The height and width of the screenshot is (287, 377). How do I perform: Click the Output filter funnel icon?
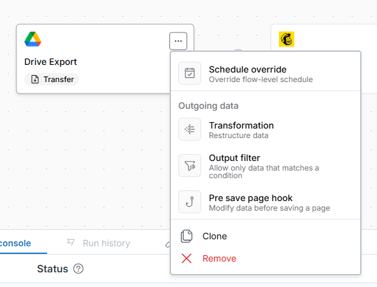point(190,165)
